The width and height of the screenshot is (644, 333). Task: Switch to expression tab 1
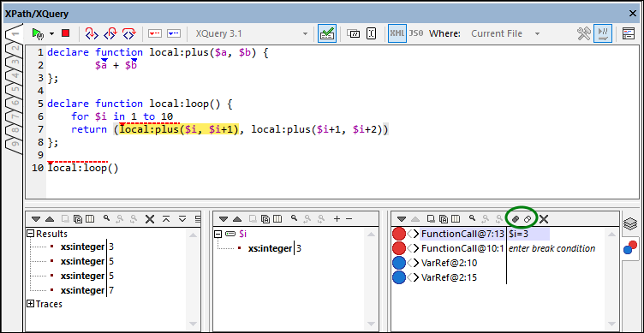pyautogui.click(x=14, y=34)
